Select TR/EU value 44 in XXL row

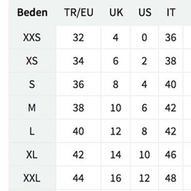pyautogui.click(x=78, y=178)
